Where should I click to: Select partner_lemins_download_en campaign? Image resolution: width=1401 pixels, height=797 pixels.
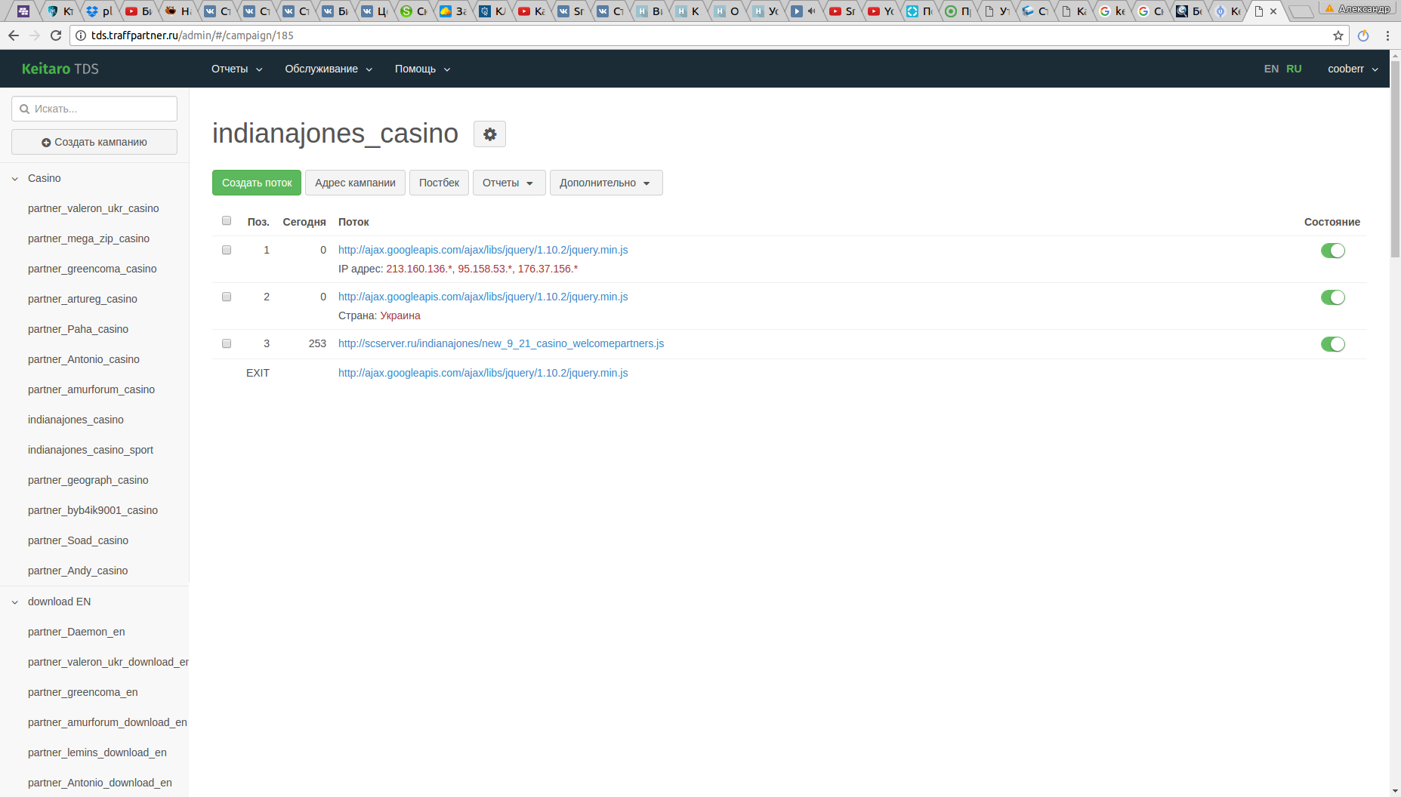97,752
